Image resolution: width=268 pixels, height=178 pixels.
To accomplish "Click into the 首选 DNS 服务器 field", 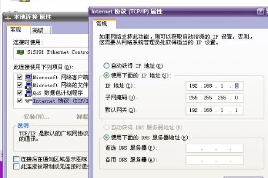I will pos(214,148).
